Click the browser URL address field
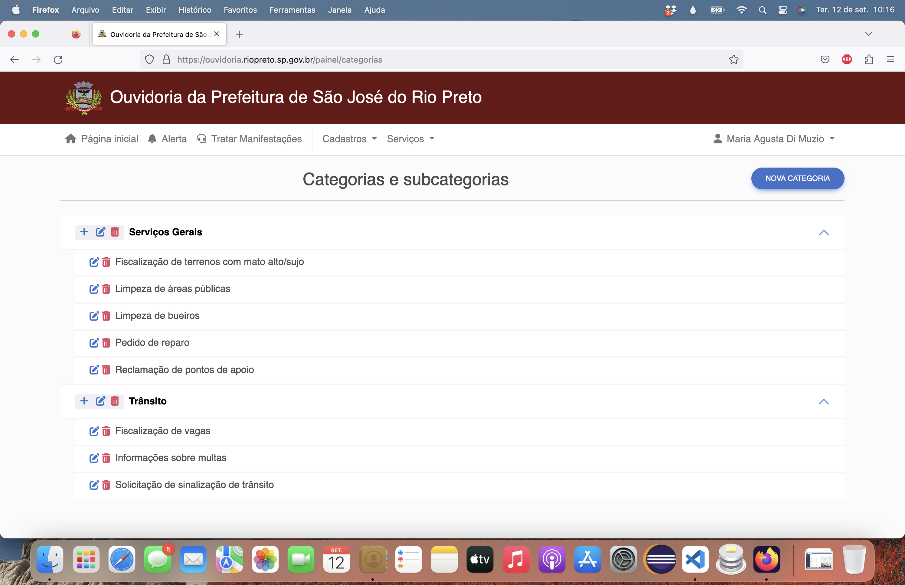The image size is (905, 585). (x=418, y=60)
